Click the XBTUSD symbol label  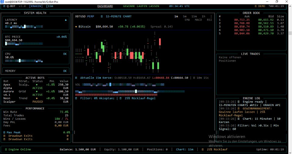[80, 16]
